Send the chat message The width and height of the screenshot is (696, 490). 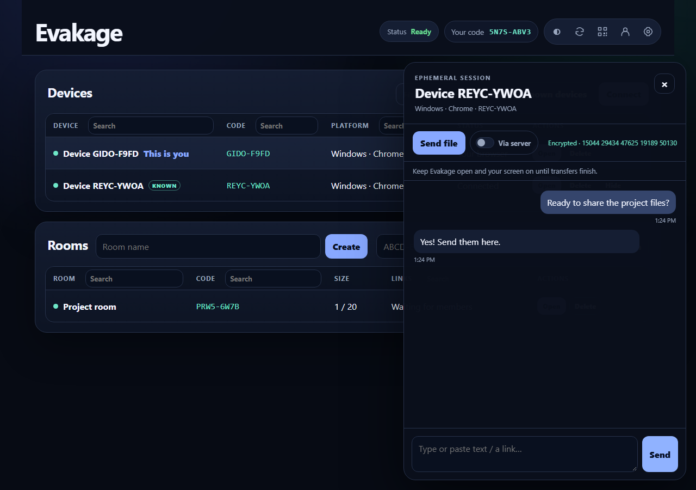point(660,454)
